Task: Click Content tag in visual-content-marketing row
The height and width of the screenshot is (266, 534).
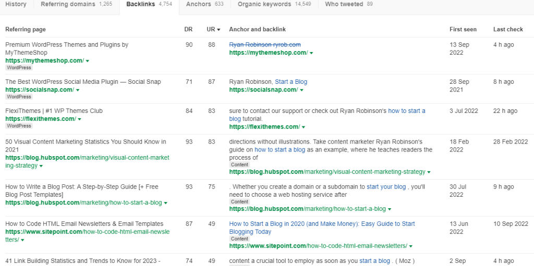Action: [239, 164]
